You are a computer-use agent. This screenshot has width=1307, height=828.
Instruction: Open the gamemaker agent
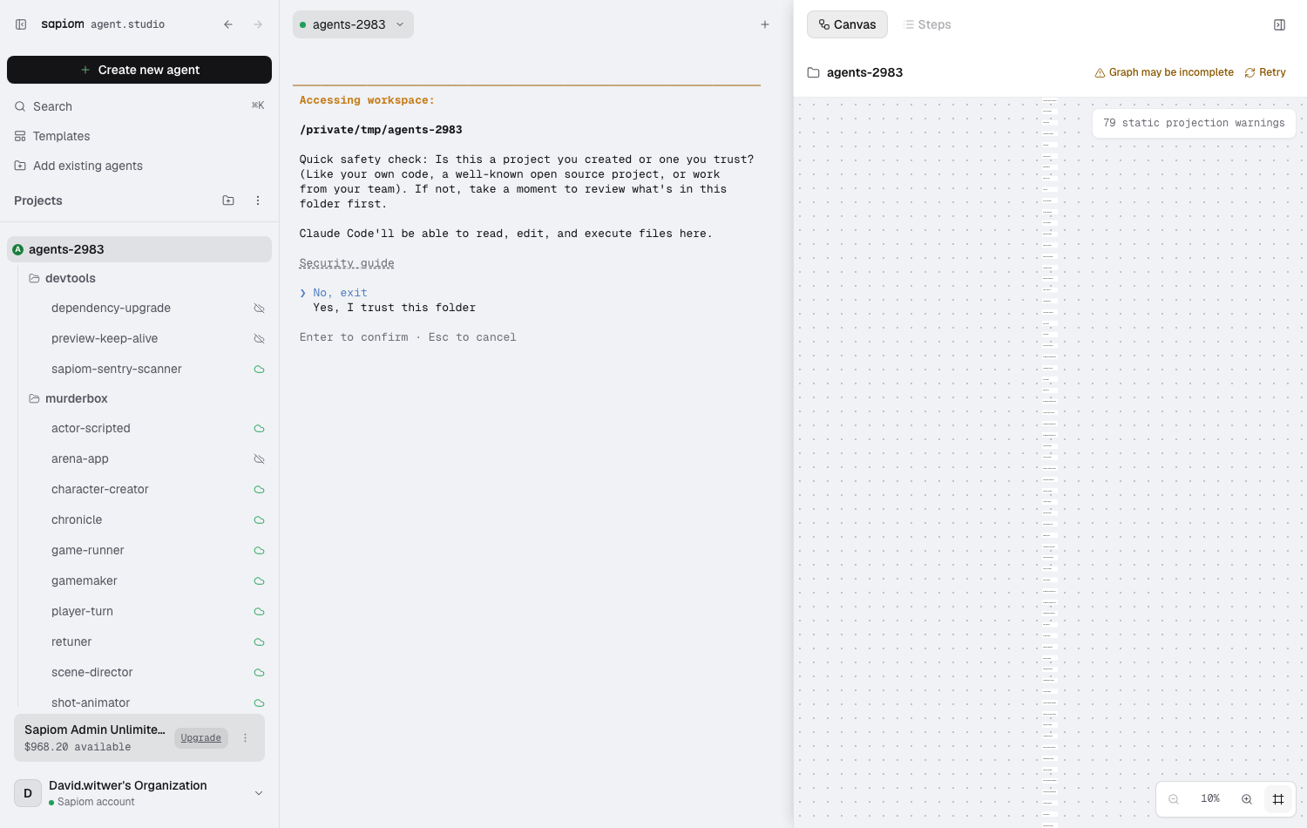click(x=85, y=580)
